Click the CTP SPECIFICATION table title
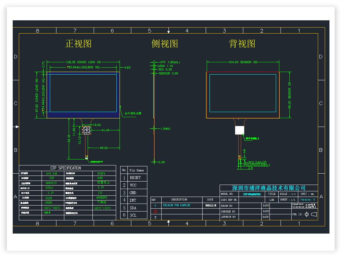 pyautogui.click(x=66, y=168)
